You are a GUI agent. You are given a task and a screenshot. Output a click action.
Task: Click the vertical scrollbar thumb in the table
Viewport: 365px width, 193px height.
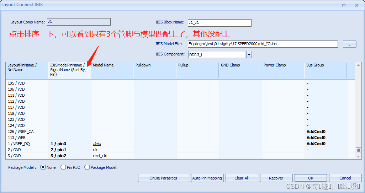(358, 150)
